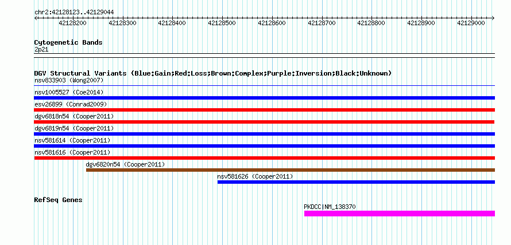The width and height of the screenshot is (511, 245).
Task: Open variant label dgv6820n54 (Cooper2011)
Action: click(126, 164)
